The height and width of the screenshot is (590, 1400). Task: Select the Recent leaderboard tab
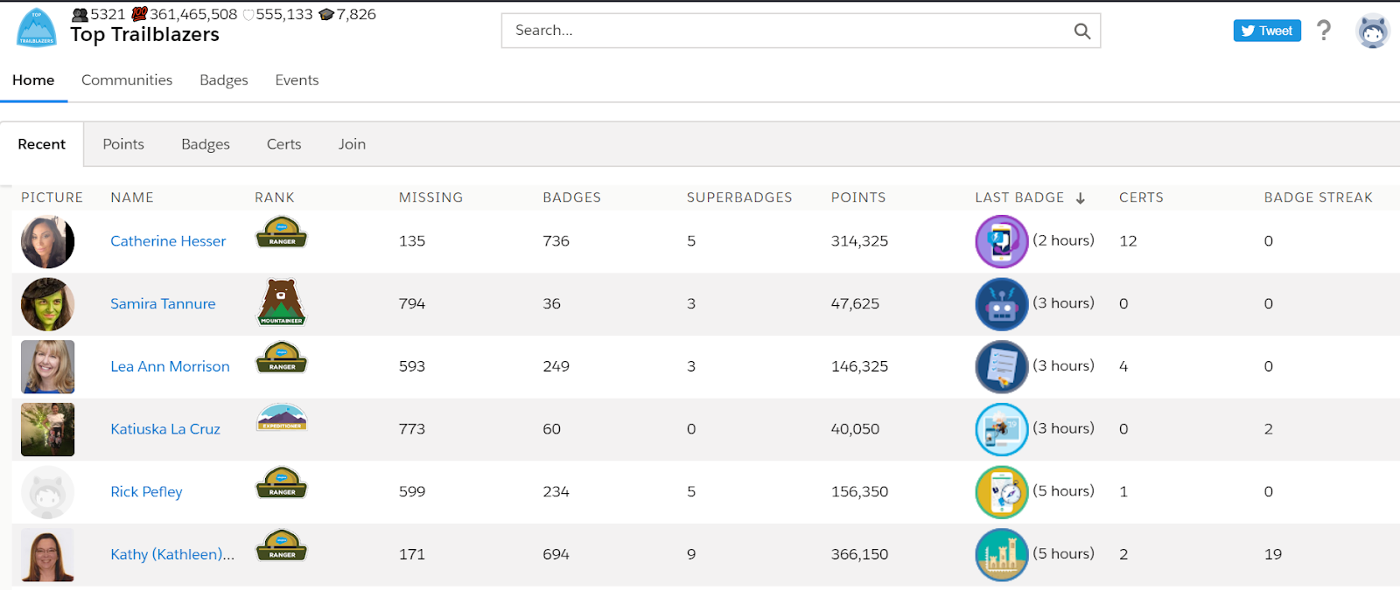(42, 144)
